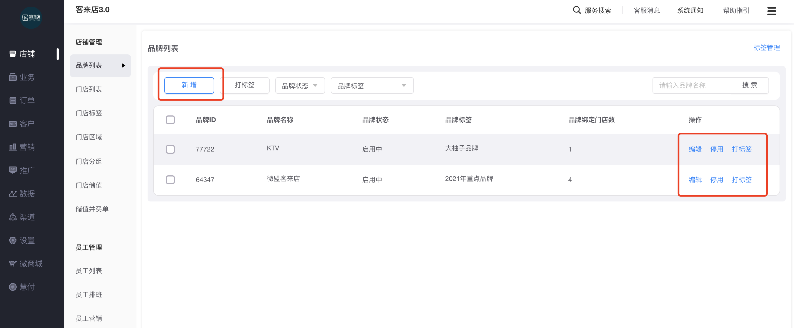Open the hamburger menu icon
The image size is (794, 328).
coord(772,11)
